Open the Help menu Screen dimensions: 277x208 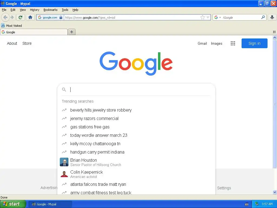(x=75, y=10)
